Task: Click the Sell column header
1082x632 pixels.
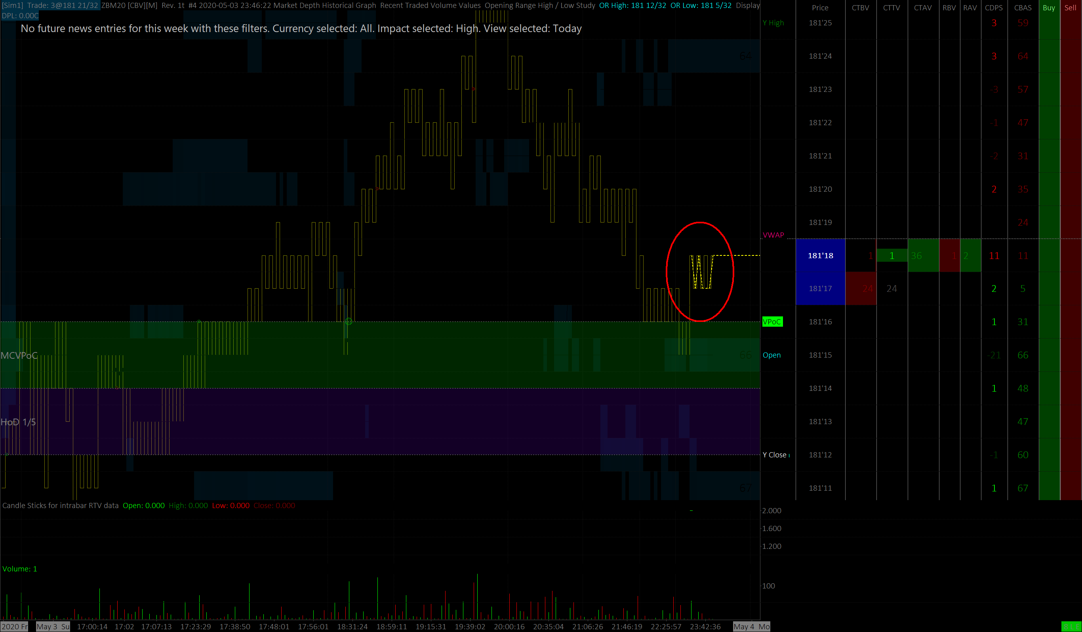Action: click(x=1071, y=8)
